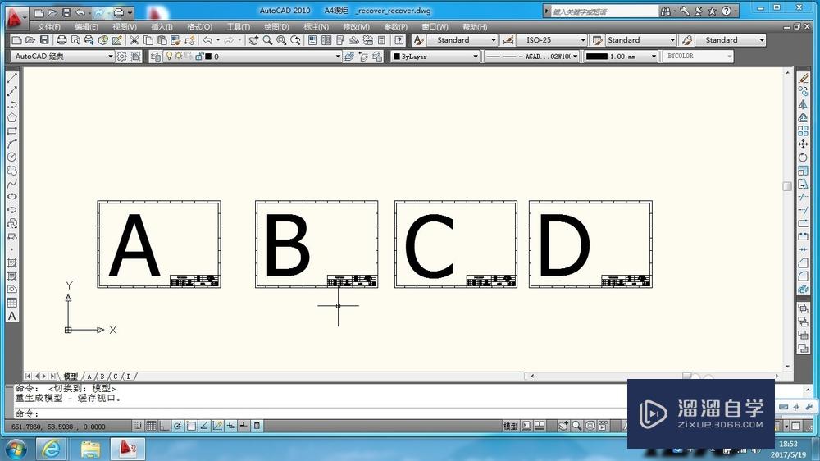Open Layer Properties Manager icon
Image resolution: width=820 pixels, height=461 pixels.
pyautogui.click(x=155, y=57)
